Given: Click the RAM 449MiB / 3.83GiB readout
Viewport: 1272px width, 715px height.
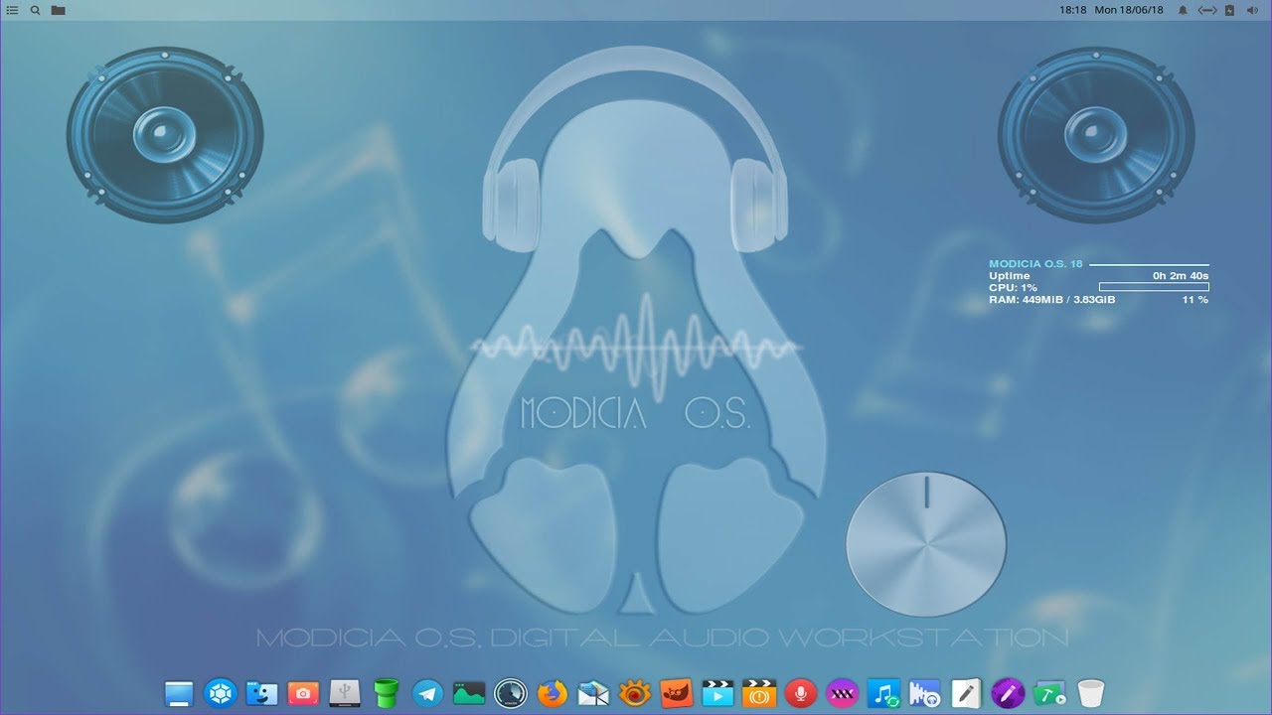Looking at the screenshot, I should (1051, 299).
